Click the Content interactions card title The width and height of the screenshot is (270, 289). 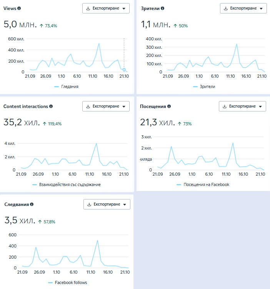coord(26,106)
